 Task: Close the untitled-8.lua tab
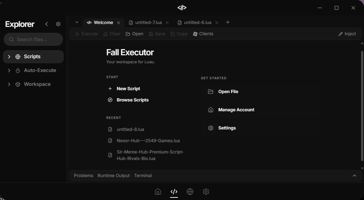click(217, 23)
